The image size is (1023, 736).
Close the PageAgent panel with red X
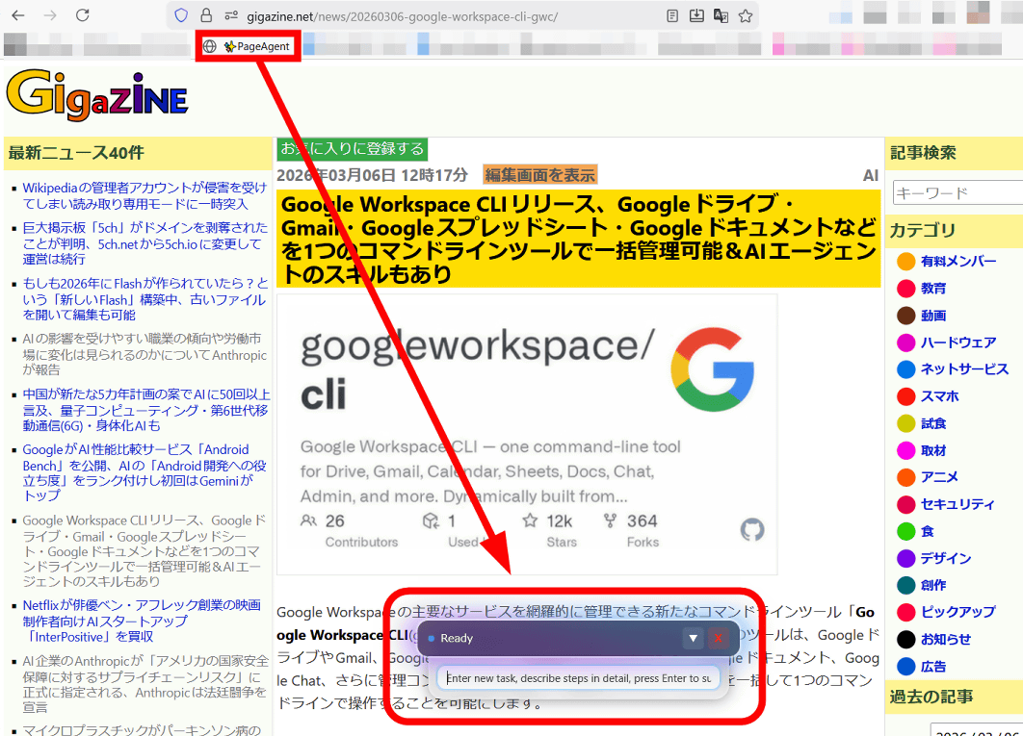[x=718, y=638]
